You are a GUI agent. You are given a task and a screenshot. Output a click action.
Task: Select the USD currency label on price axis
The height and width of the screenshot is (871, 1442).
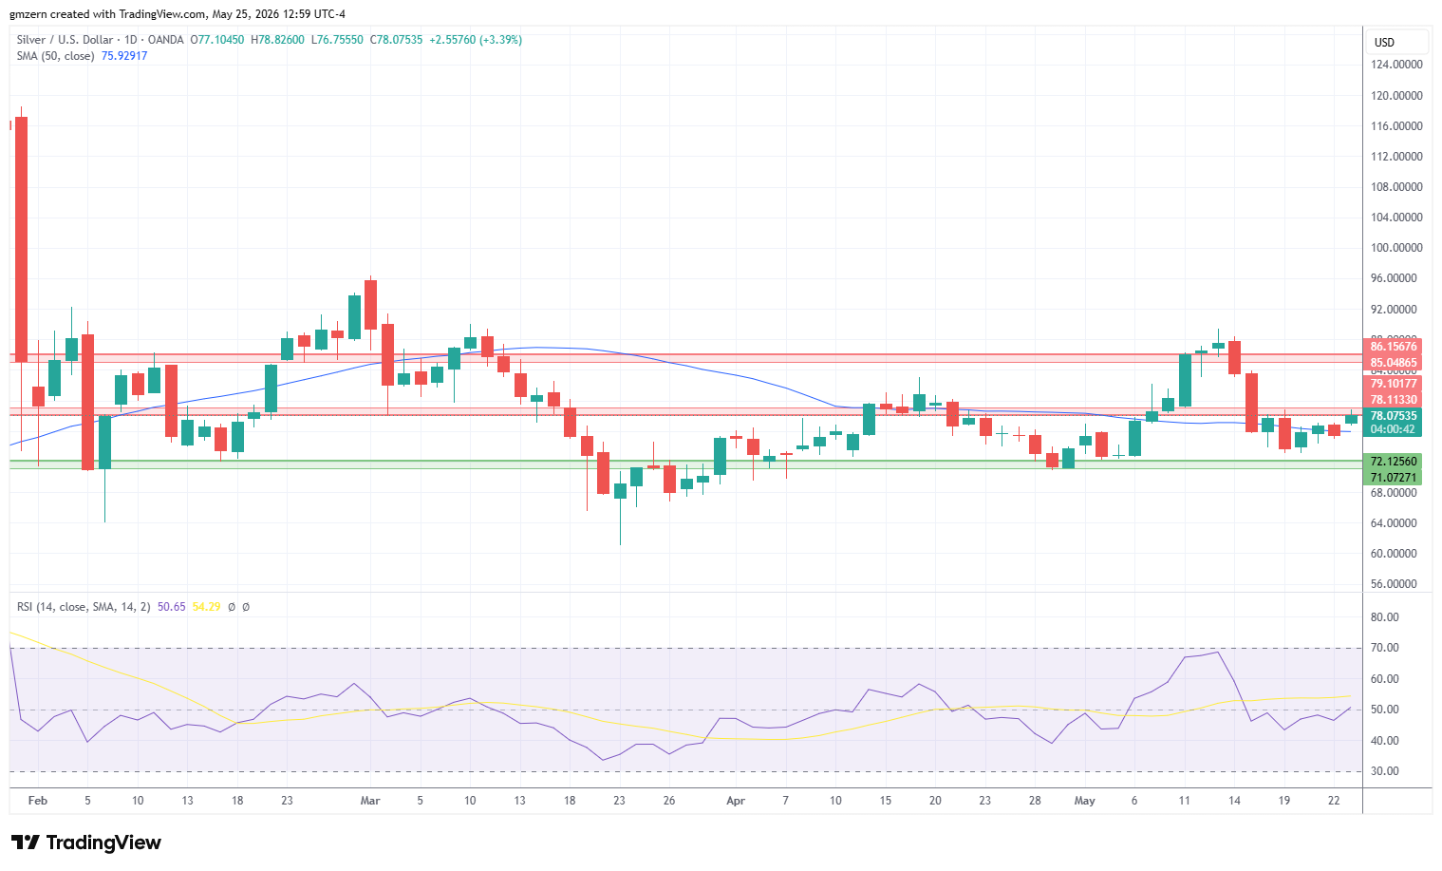click(x=1384, y=42)
